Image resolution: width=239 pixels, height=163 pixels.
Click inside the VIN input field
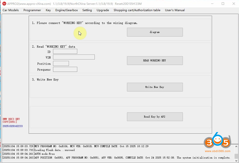pyautogui.click(x=74, y=57)
